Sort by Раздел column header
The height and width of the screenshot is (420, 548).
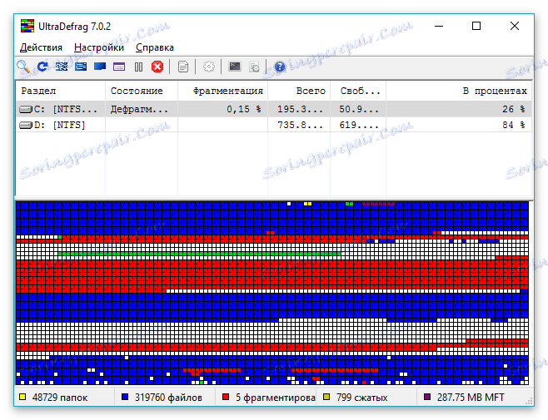coord(60,91)
